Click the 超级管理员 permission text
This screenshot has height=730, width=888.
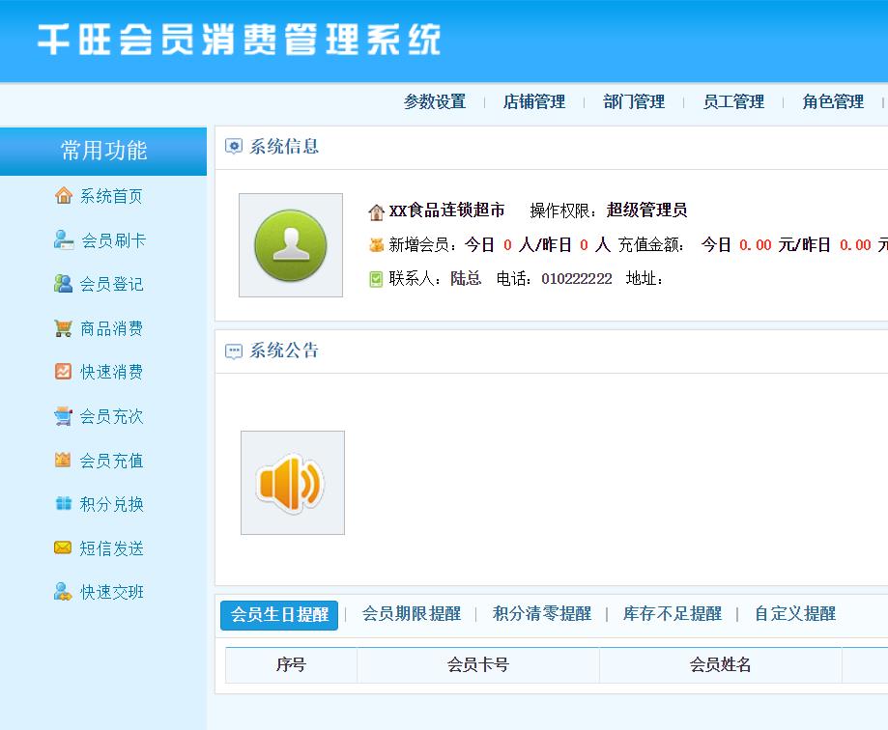646,211
